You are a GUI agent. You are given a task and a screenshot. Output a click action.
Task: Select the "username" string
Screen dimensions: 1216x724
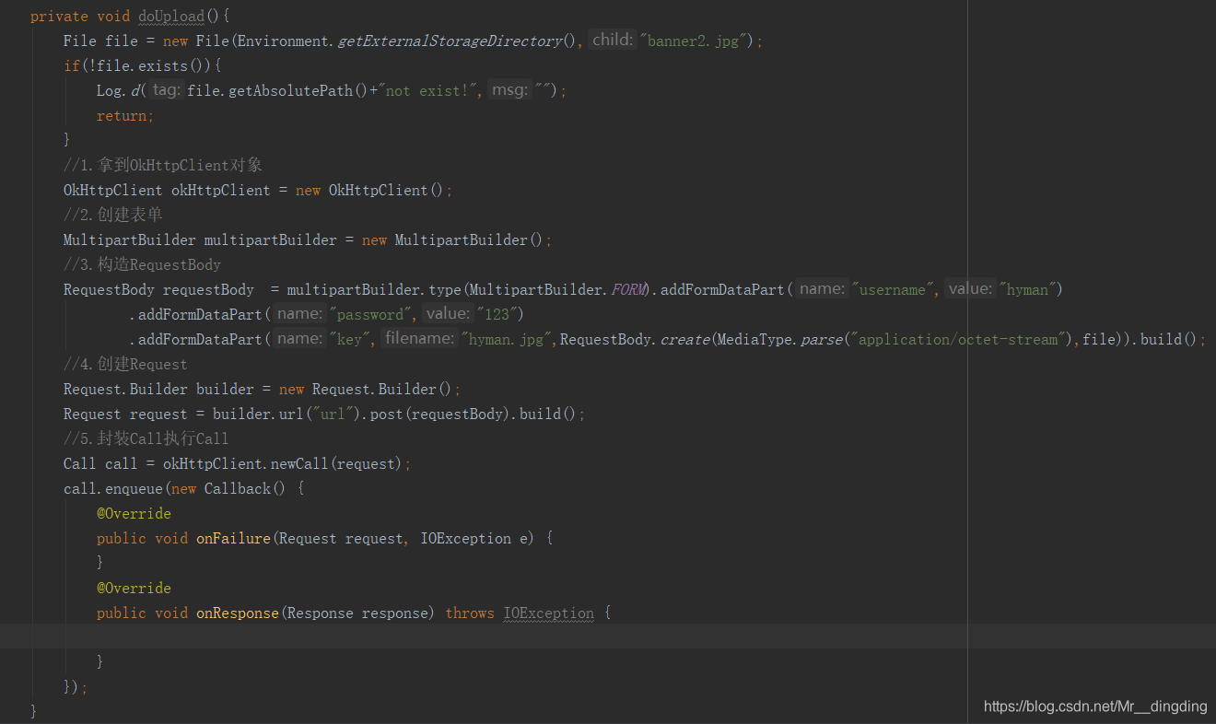pyautogui.click(x=894, y=290)
